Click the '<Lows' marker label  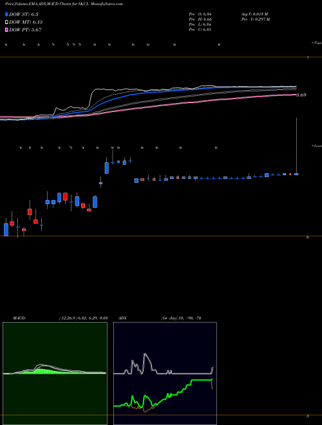click(316, 146)
